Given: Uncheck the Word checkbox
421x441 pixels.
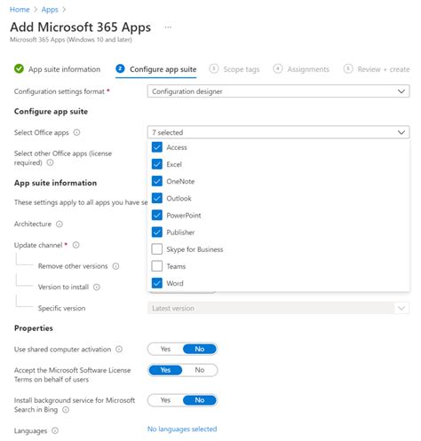Looking at the screenshot, I should pyautogui.click(x=157, y=283).
